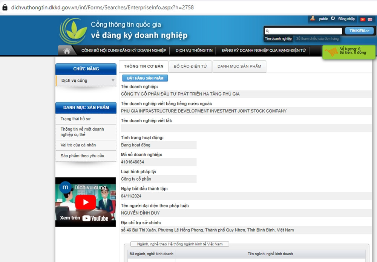Screen dimensions: 377x262
Task: Switch language using the Vietnamese flag icon
Action: [x=363, y=19]
